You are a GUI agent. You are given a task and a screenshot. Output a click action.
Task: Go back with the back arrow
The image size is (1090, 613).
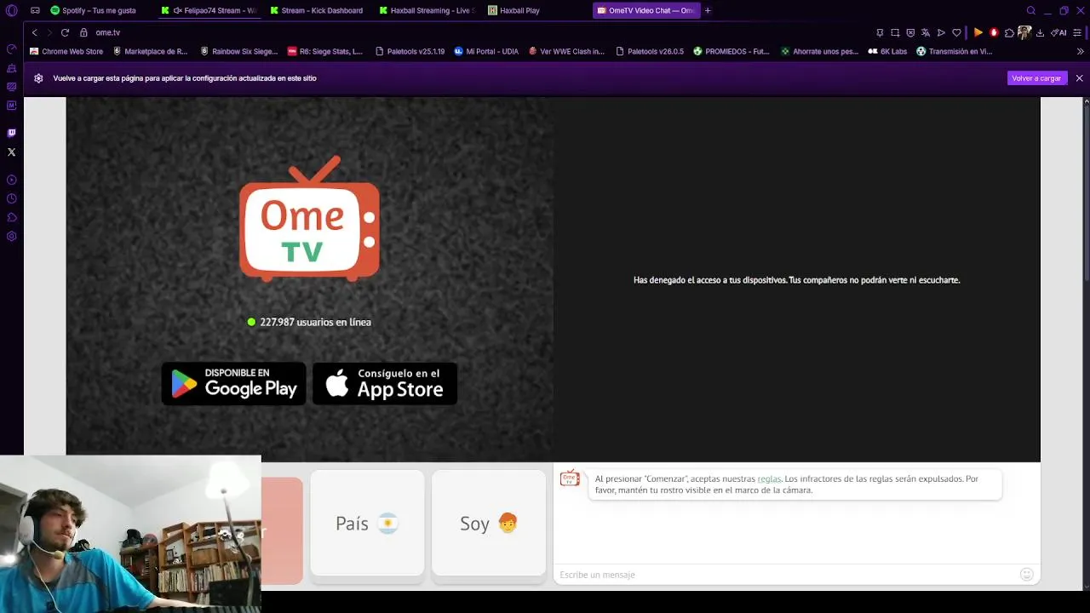pos(34,32)
